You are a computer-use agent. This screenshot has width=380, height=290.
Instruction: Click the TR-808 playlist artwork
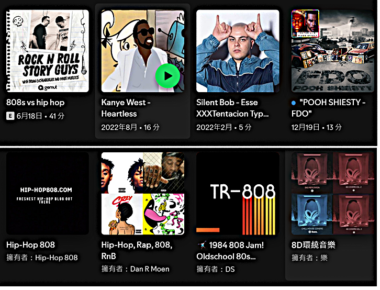238,193
